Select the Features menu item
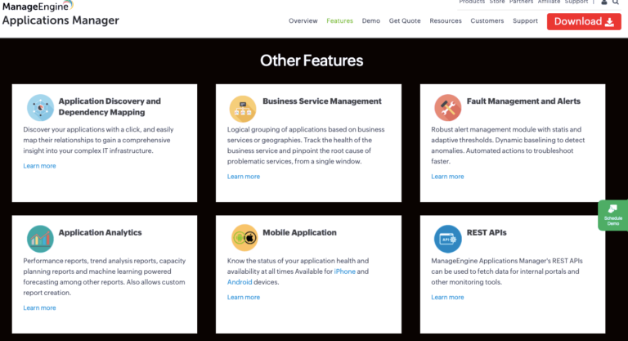Screen dimensions: 628x341 point(339,20)
